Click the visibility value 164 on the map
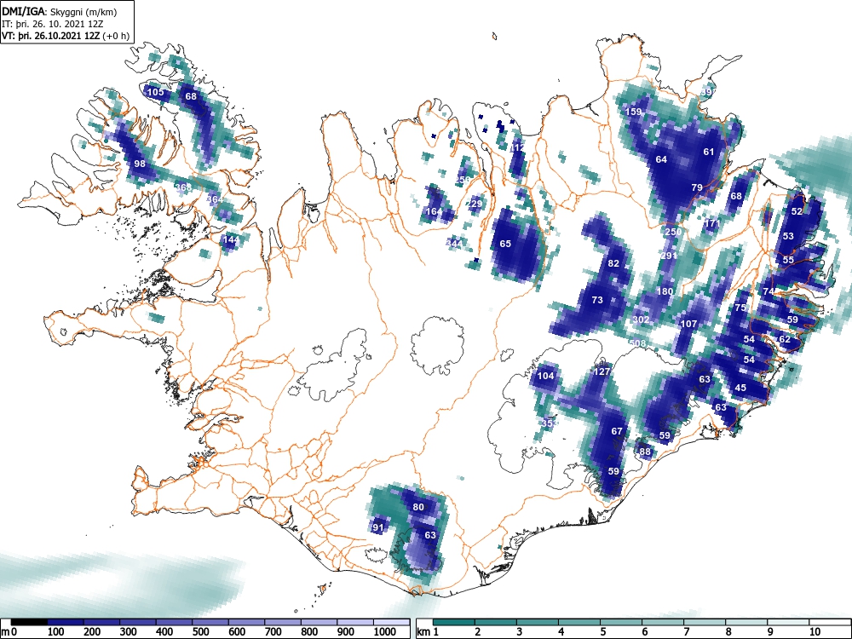The width and height of the screenshot is (852, 639). click(x=433, y=211)
